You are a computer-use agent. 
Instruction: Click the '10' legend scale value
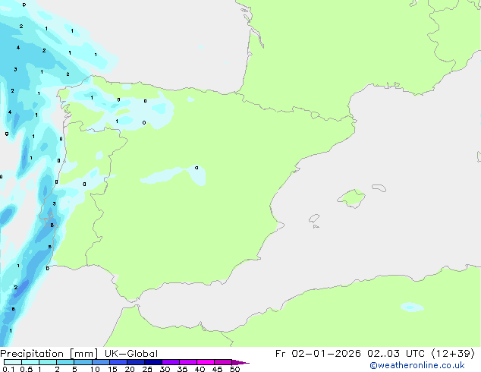click(95, 369)
